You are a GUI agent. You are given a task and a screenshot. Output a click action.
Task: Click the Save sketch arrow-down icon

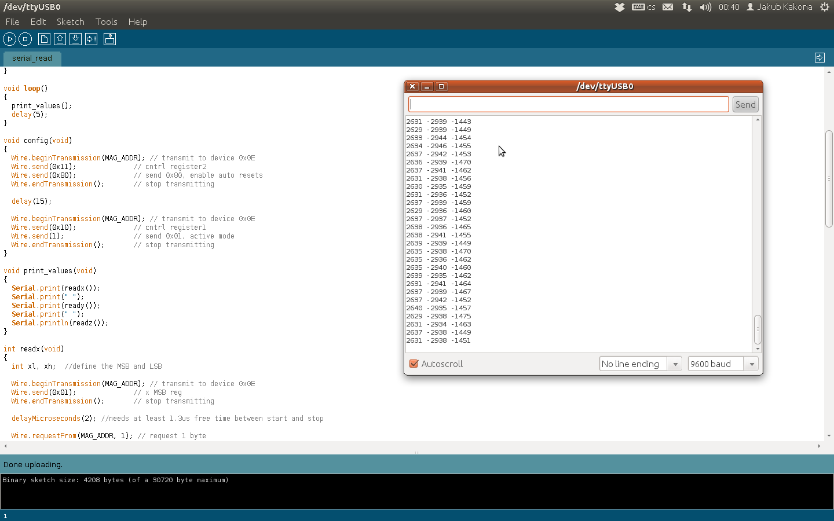tap(75, 39)
